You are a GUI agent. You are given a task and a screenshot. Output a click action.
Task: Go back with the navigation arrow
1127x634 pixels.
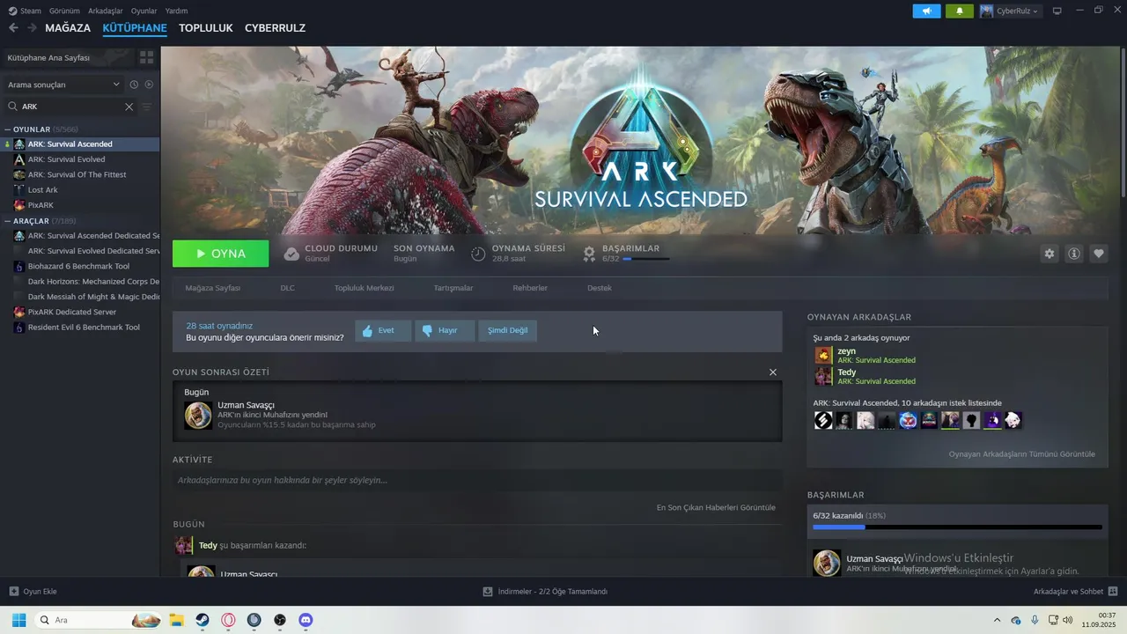point(13,28)
